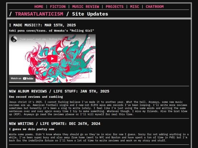Enter the CHATROOM page
Viewport: 198px width, 148px height.
tap(155, 7)
